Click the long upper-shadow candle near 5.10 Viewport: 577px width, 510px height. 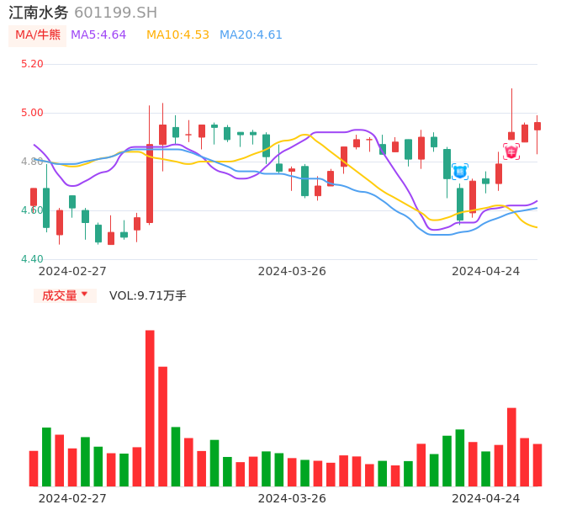tap(511, 135)
